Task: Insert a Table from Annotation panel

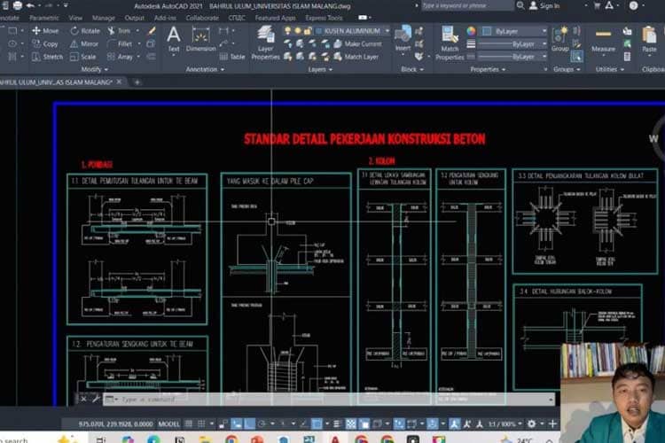Action: pos(232,57)
